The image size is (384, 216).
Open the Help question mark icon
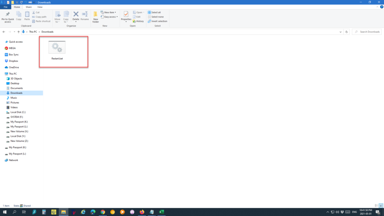(381, 7)
